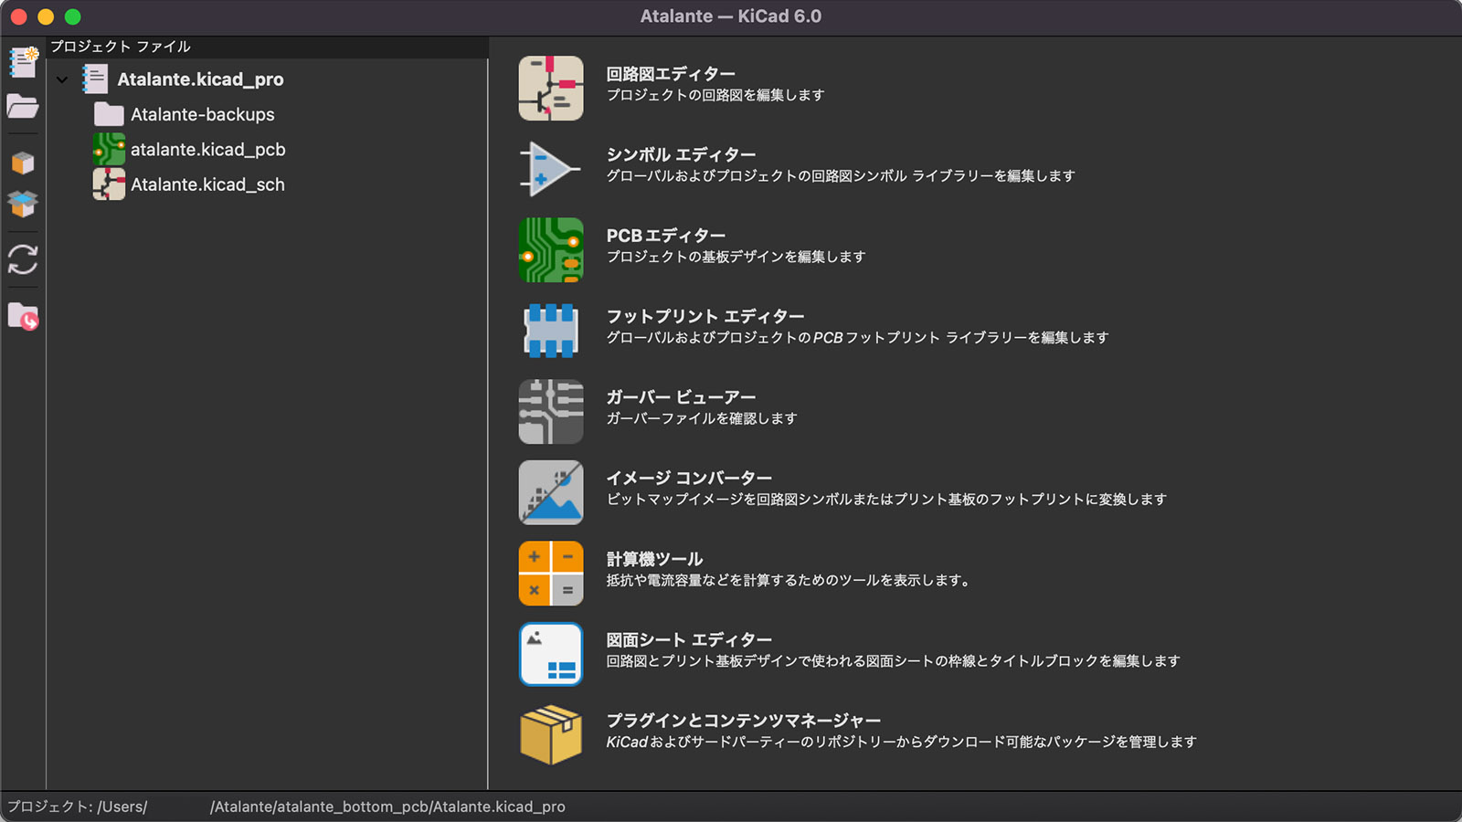Click the atalante.kicad_pcb file icon
The image size is (1462, 822).
point(109,149)
